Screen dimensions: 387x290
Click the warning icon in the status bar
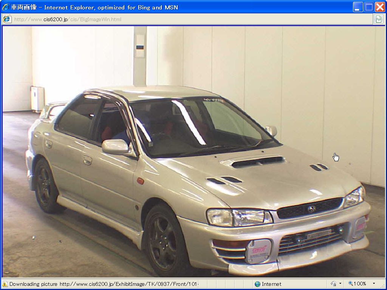(5, 284)
